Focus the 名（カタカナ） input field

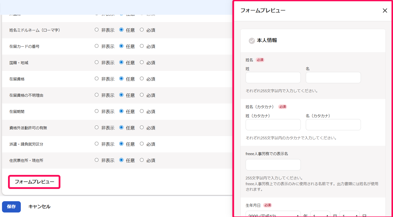click(x=333, y=125)
